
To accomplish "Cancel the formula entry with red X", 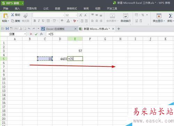I will [31, 34].
